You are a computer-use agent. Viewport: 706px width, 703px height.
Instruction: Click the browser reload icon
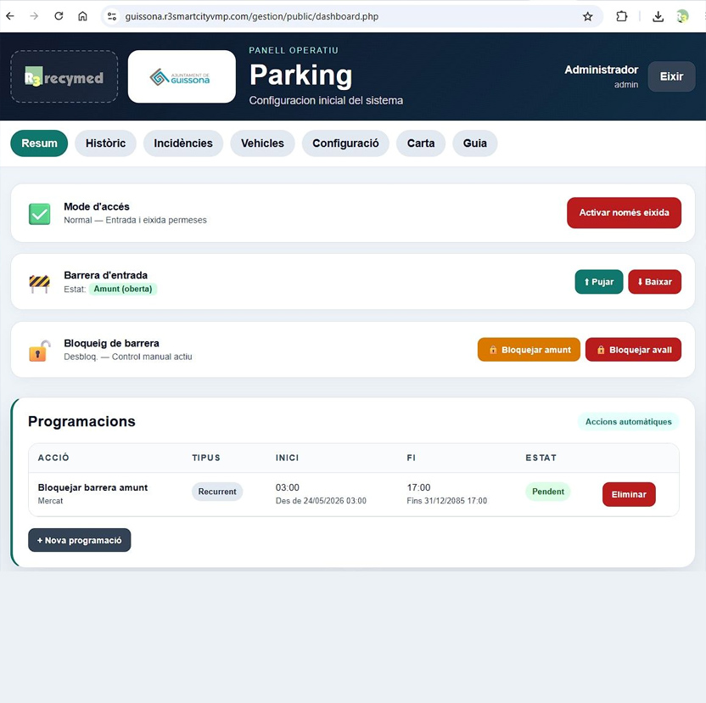[59, 16]
